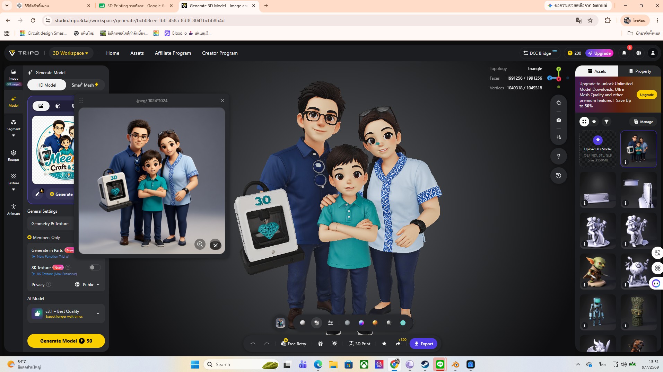
Task: Switch to the Assets panel tab
Action: tap(597, 71)
